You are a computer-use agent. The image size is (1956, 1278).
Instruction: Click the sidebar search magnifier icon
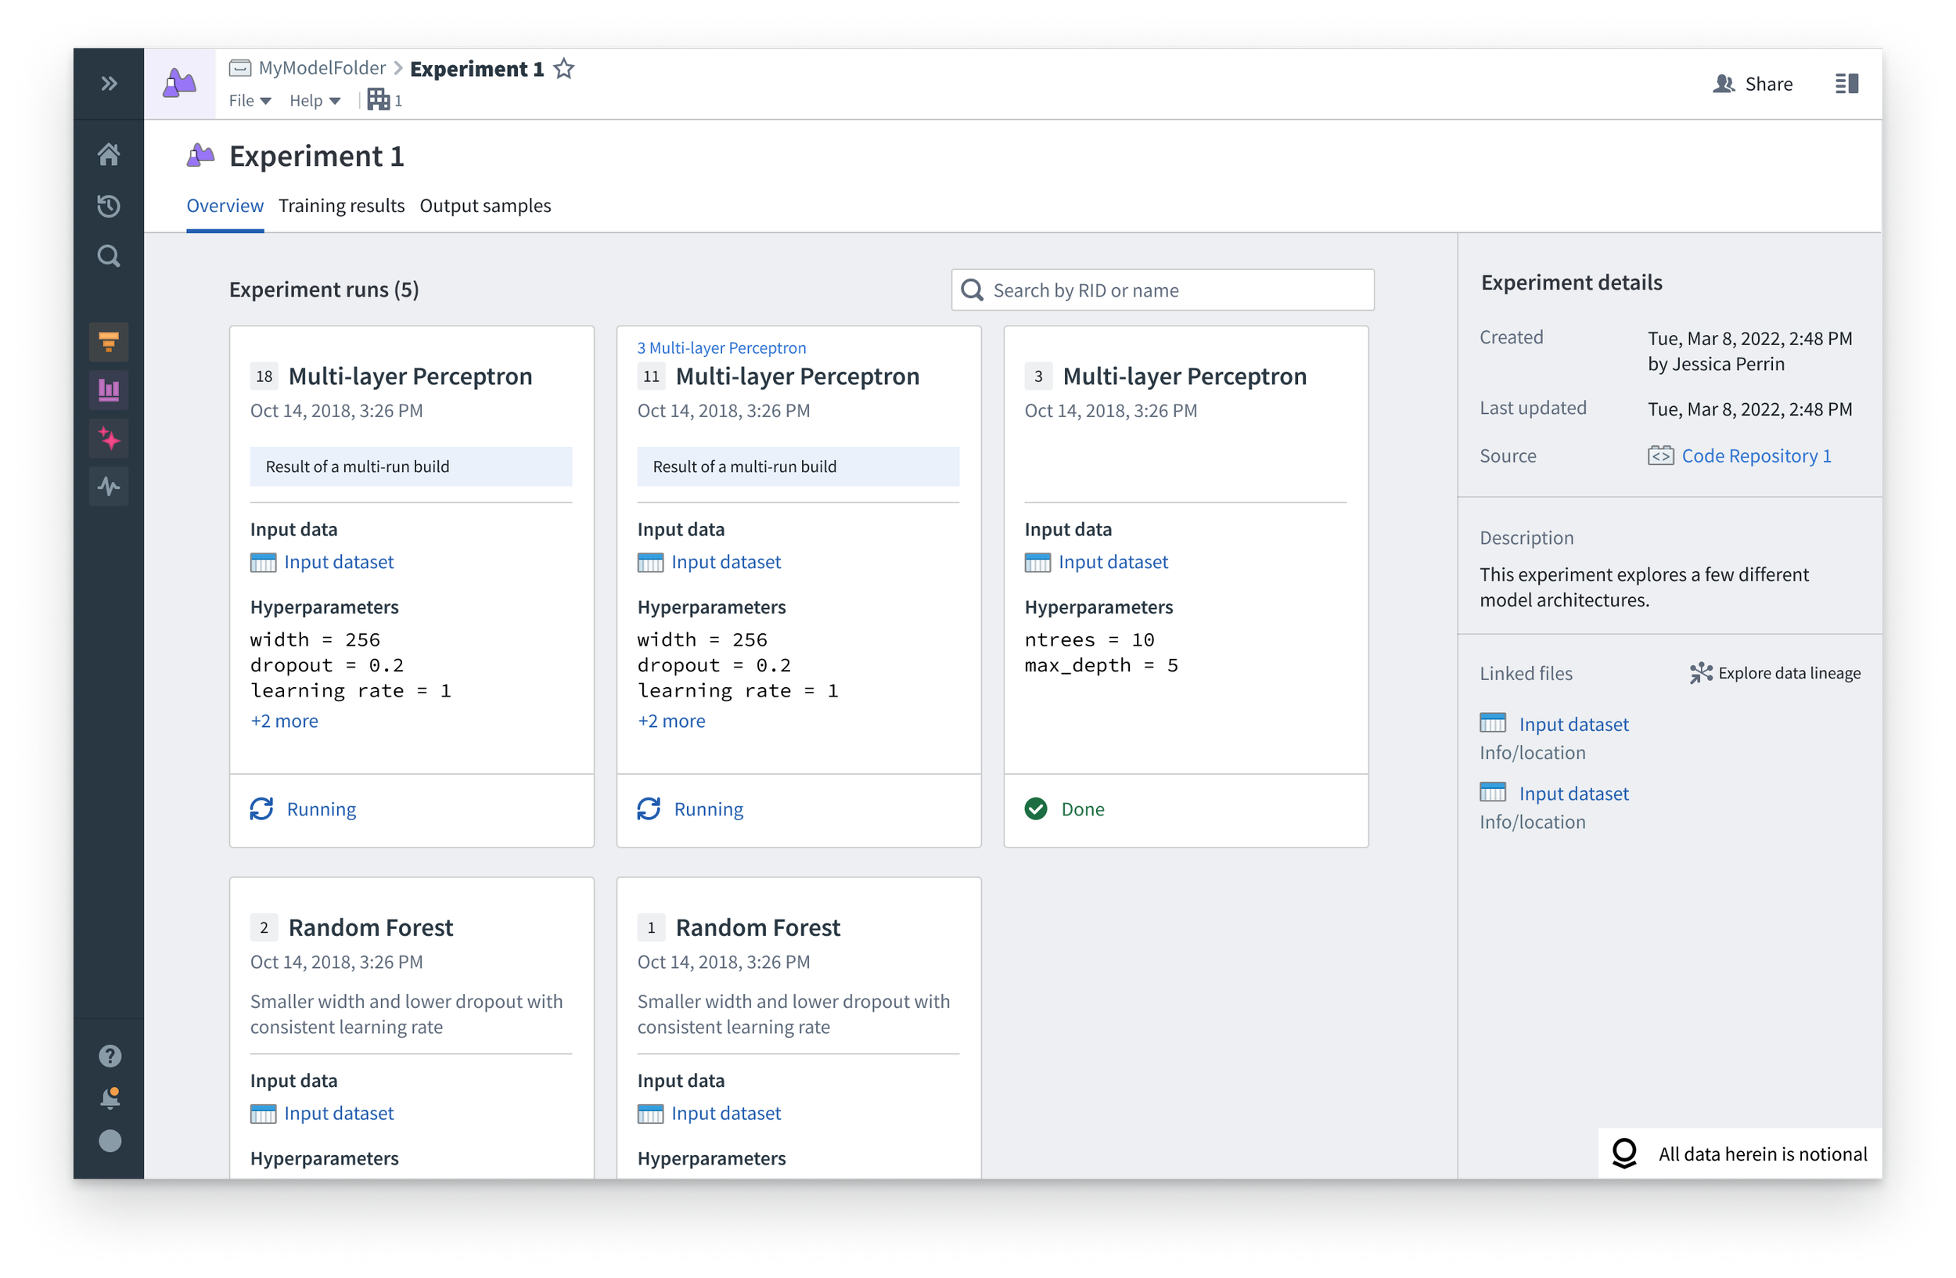click(x=109, y=257)
